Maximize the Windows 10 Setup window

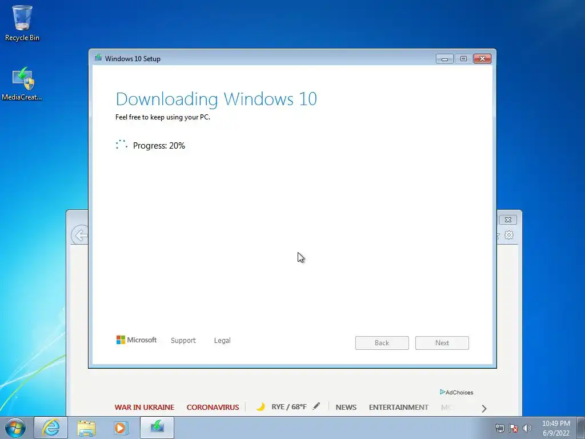pos(463,59)
